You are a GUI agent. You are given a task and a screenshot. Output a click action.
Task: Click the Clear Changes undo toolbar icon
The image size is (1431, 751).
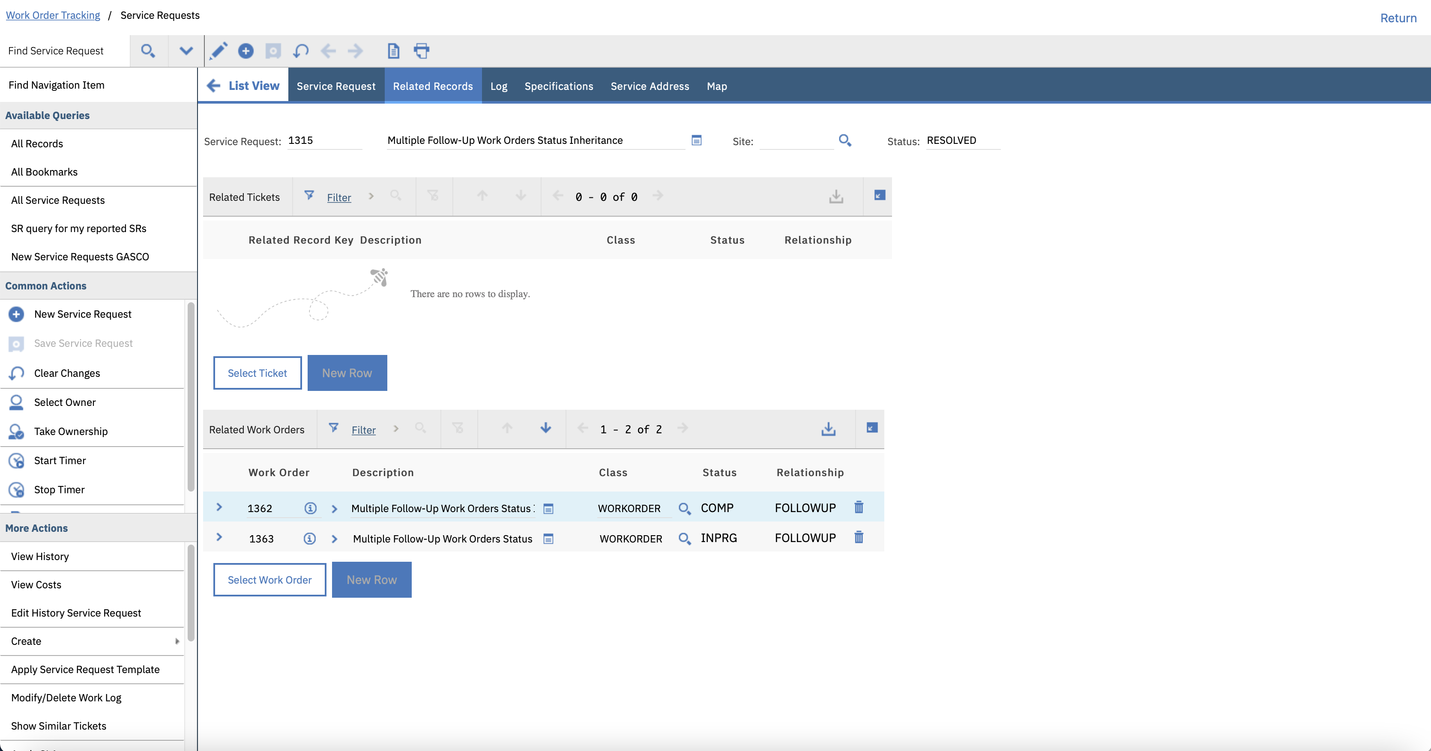click(300, 51)
